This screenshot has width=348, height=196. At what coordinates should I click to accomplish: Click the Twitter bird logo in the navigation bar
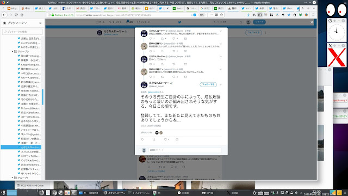(179, 22)
